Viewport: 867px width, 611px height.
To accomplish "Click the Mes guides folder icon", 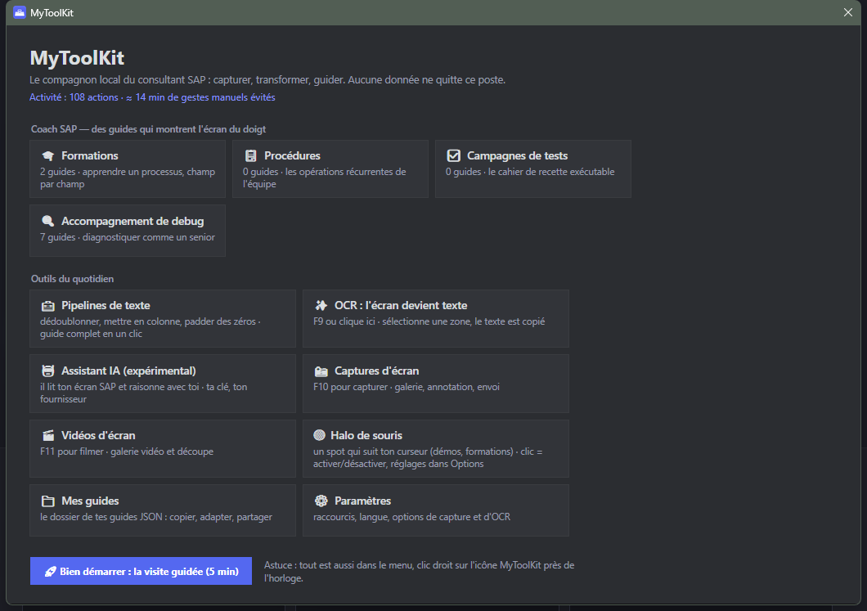I will (48, 501).
